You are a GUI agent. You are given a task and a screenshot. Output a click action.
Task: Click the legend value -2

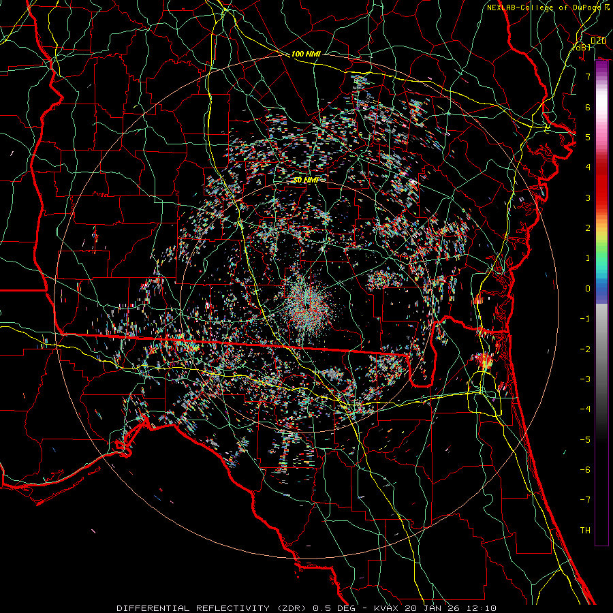pyautogui.click(x=585, y=349)
